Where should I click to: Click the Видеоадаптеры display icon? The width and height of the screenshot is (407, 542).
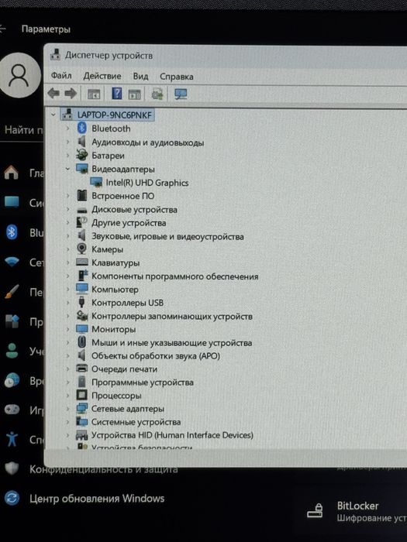point(82,169)
